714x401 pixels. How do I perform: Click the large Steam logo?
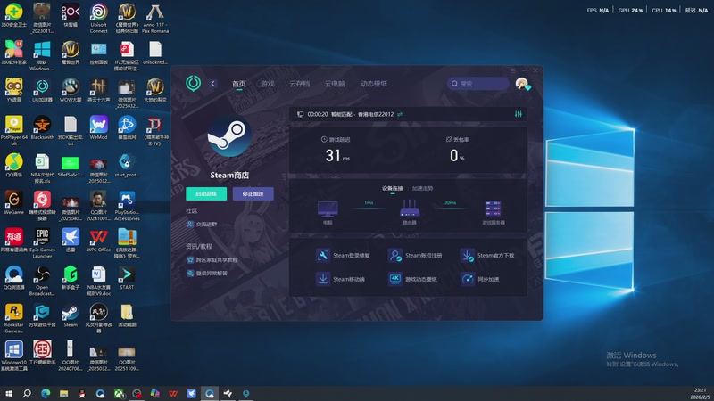tap(229, 135)
